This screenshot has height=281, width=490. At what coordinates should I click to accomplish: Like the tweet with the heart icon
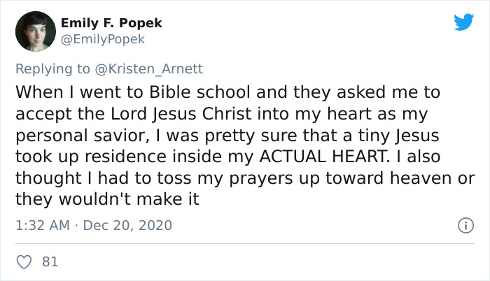(24, 262)
